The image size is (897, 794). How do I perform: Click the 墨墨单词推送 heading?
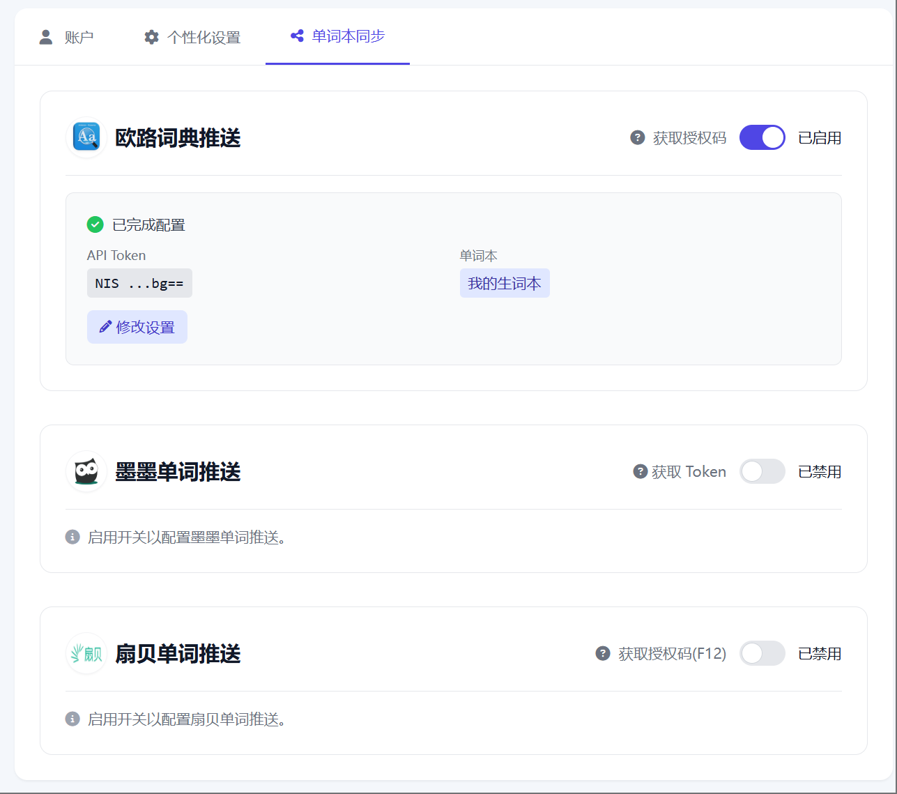point(178,472)
